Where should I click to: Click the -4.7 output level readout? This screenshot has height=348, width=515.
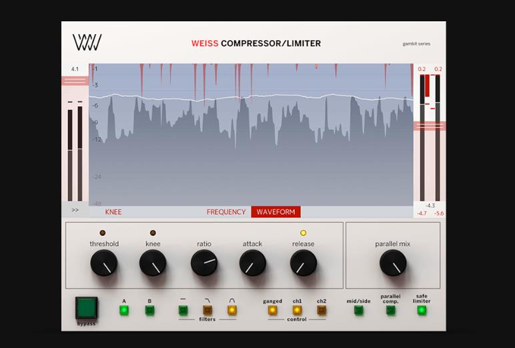point(422,213)
